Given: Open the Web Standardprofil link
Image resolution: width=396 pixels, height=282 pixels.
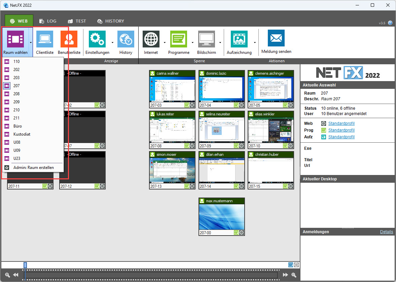Looking at the screenshot, I should [341, 123].
